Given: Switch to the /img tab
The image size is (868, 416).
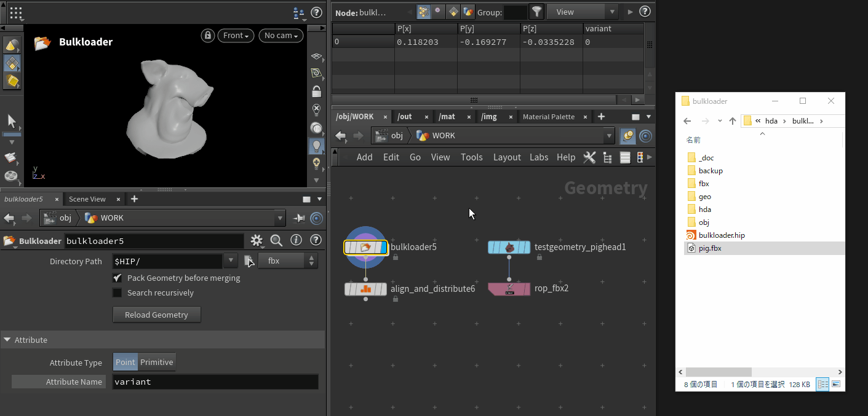Looking at the screenshot, I should click(489, 117).
